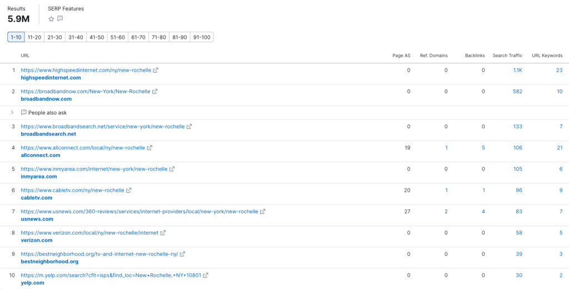Viewport: 569px width, 289px height.
Task: Select the 71-80 results page tab
Action: [159, 37]
